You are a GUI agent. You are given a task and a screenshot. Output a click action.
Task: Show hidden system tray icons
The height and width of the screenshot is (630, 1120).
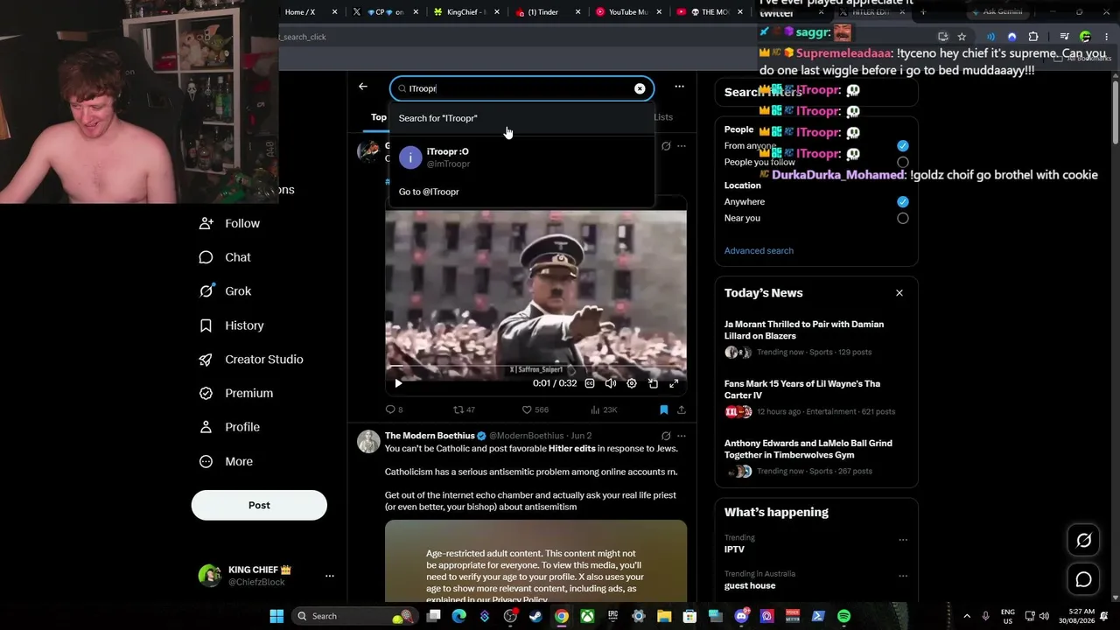point(967,616)
